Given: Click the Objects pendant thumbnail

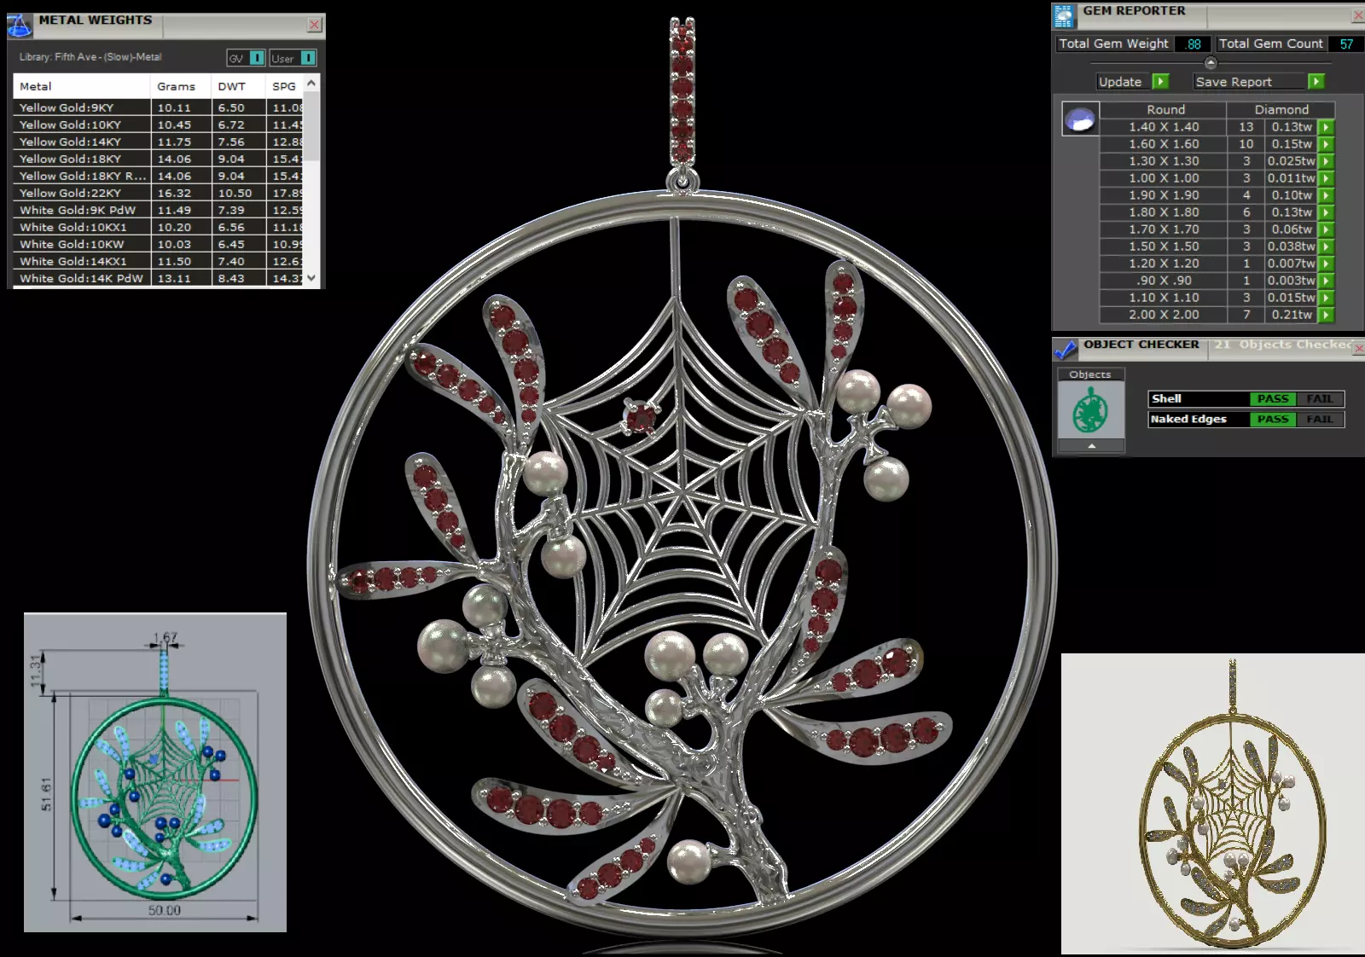Looking at the screenshot, I should click(x=1091, y=409).
